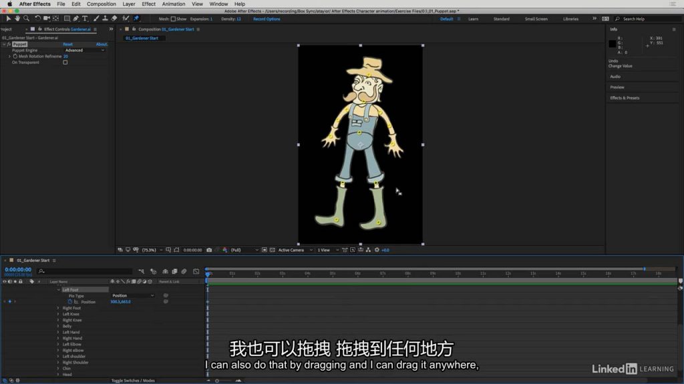Open the Active Camera dropdown
The height and width of the screenshot is (384, 684).
[295, 250]
